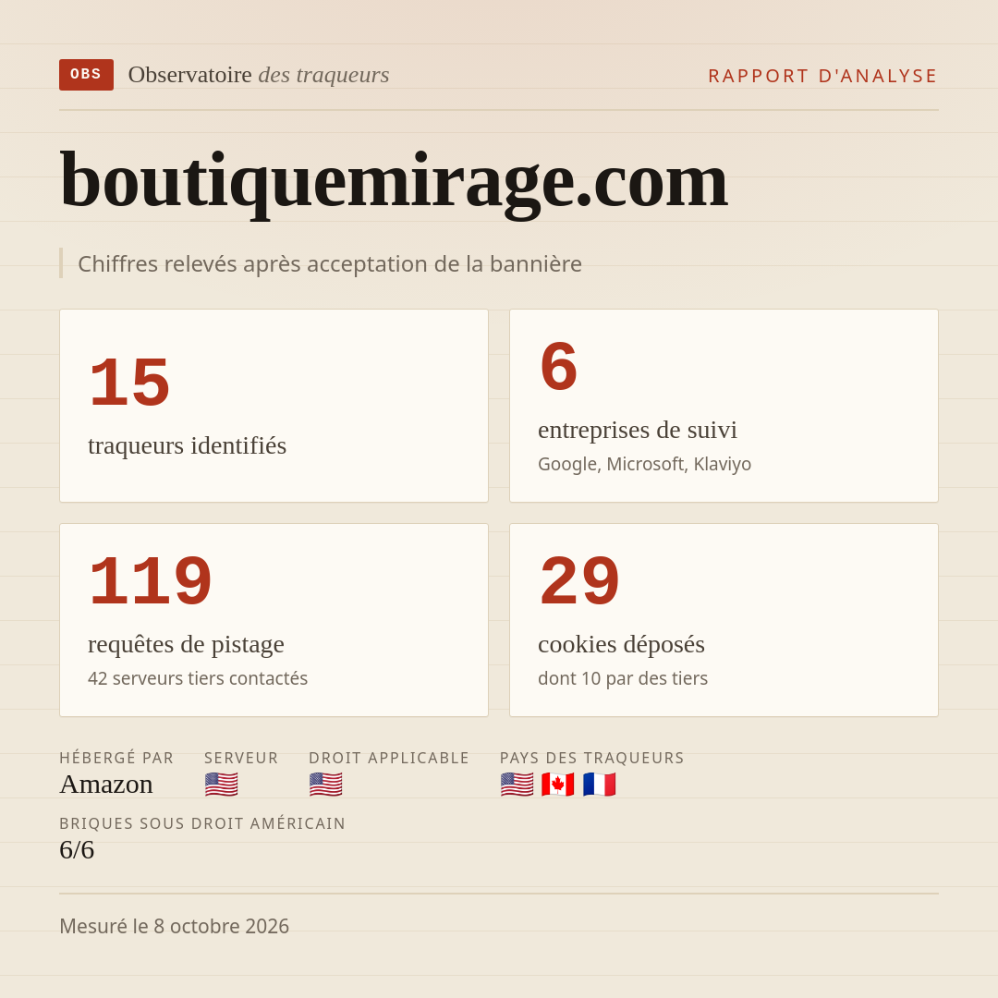This screenshot has height=998, width=998.
Task: Click the US flag under Droit applicable
Action: 326,785
